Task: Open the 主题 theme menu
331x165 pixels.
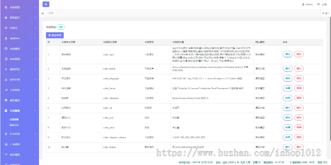Action: 322,4
